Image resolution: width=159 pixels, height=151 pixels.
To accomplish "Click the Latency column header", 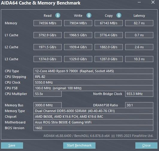I will coord(139,16).
